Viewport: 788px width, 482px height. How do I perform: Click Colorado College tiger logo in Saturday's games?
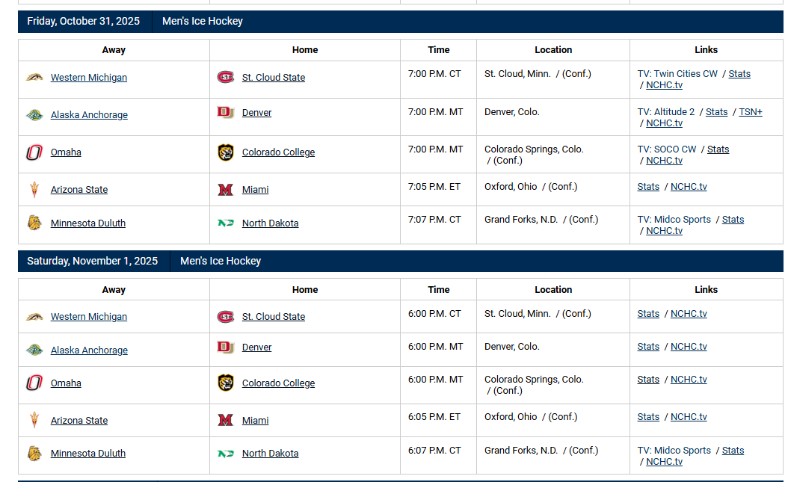225,383
